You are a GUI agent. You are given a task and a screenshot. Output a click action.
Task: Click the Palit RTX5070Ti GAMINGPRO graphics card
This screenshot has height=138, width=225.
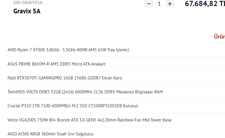[x=65, y=78]
